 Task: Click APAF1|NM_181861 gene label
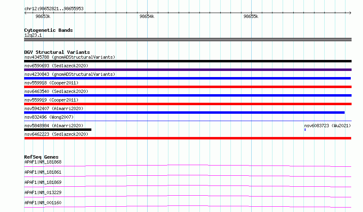43,172
